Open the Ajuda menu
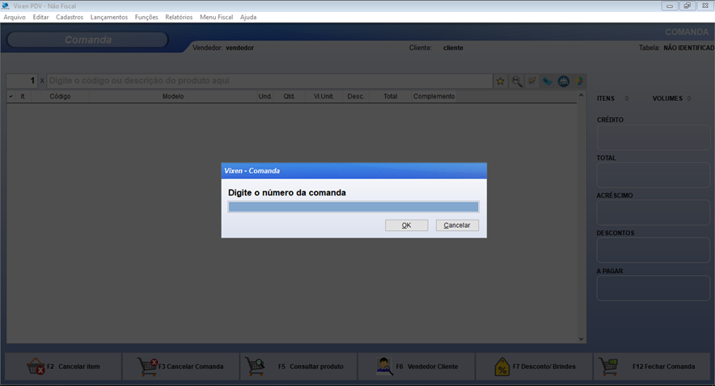This screenshot has height=386, width=715. pos(248,17)
